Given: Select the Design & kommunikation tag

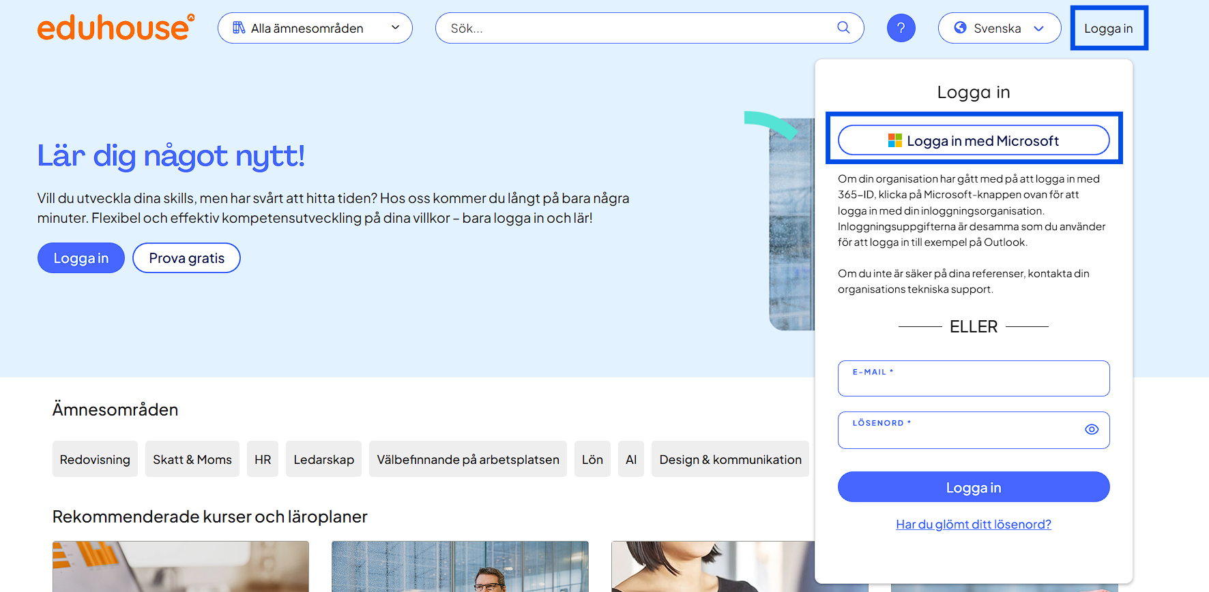Looking at the screenshot, I should [730, 459].
